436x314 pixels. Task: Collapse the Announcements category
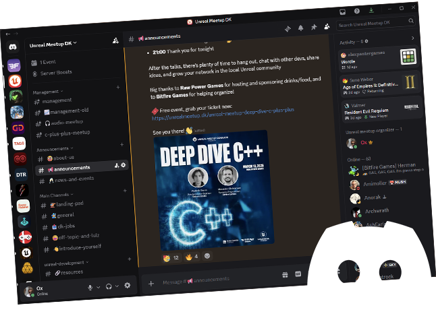tap(55, 149)
